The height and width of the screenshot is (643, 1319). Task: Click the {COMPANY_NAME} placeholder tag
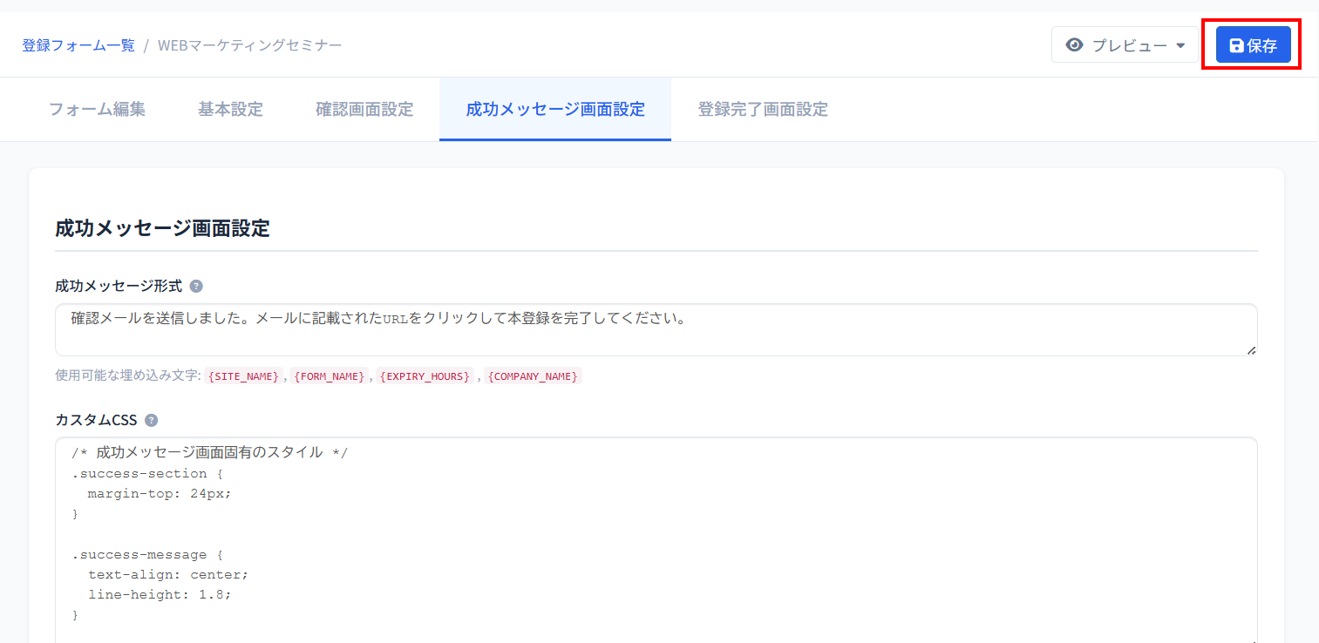point(533,376)
